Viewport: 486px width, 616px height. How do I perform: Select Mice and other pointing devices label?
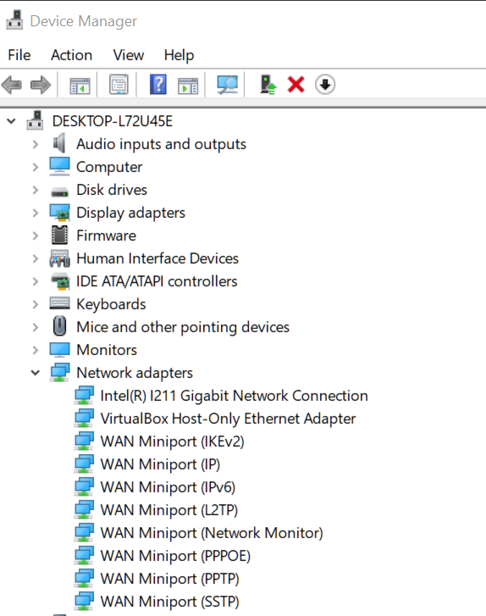pyautogui.click(x=183, y=327)
